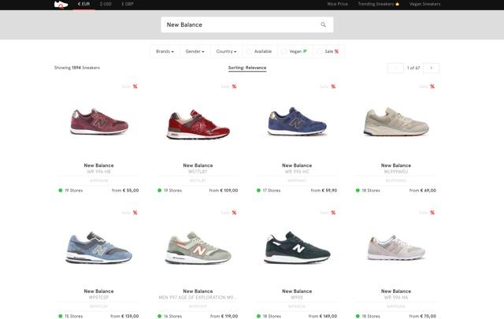Open New Balance ML999WEU title

396,165
